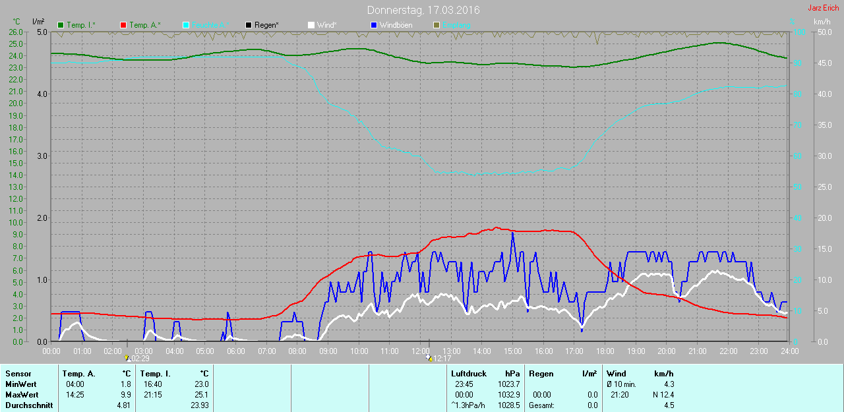Click the olive Empfang legend swatch
The height and width of the screenshot is (412, 844).
point(437,25)
